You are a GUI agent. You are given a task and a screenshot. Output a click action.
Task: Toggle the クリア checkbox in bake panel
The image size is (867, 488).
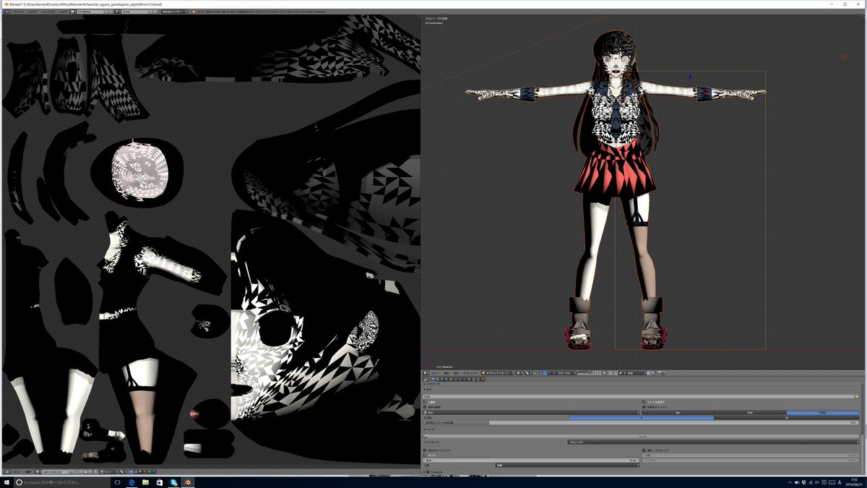pyautogui.click(x=425, y=455)
